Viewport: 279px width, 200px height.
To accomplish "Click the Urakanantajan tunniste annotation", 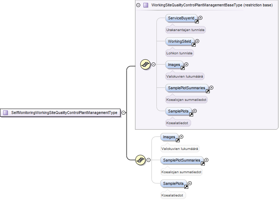I will click(x=185, y=30).
